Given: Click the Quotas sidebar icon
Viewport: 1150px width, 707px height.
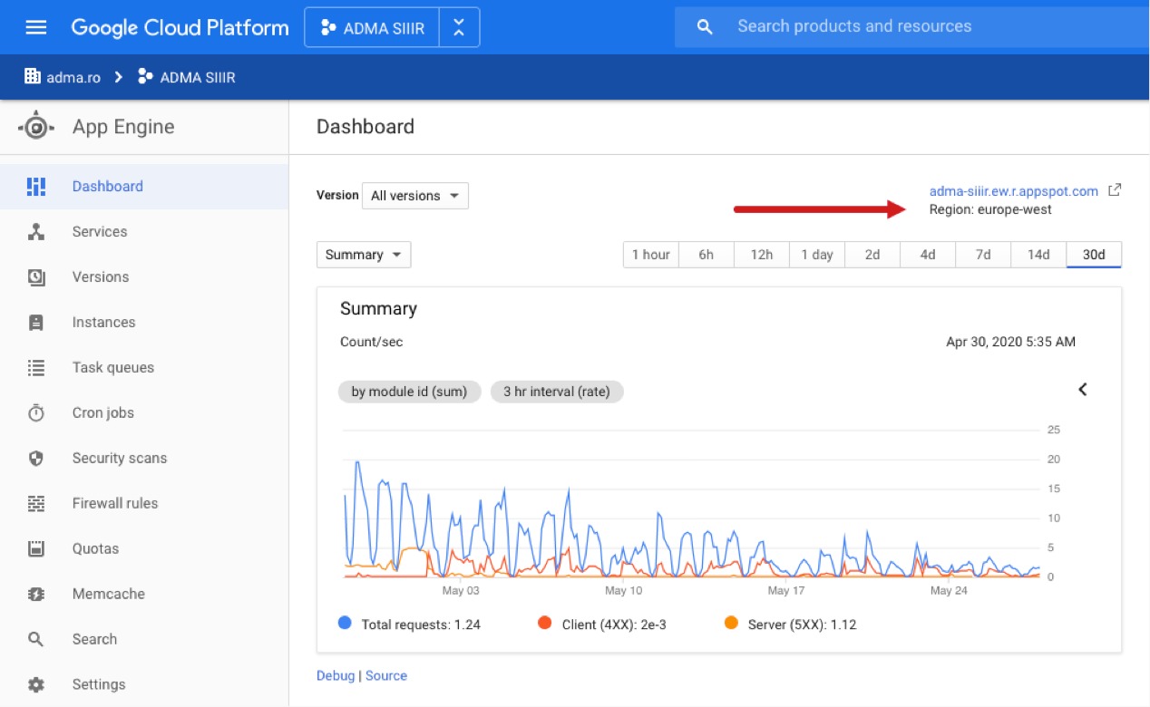Looking at the screenshot, I should pyautogui.click(x=36, y=549).
